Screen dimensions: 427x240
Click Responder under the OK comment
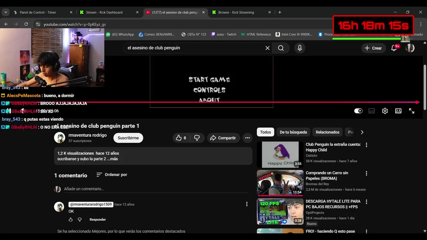(98, 220)
